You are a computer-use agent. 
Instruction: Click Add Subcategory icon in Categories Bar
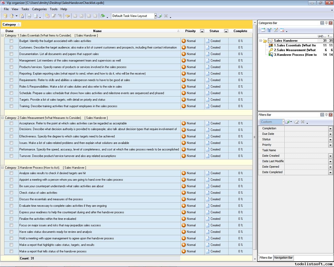(x=270, y=30)
